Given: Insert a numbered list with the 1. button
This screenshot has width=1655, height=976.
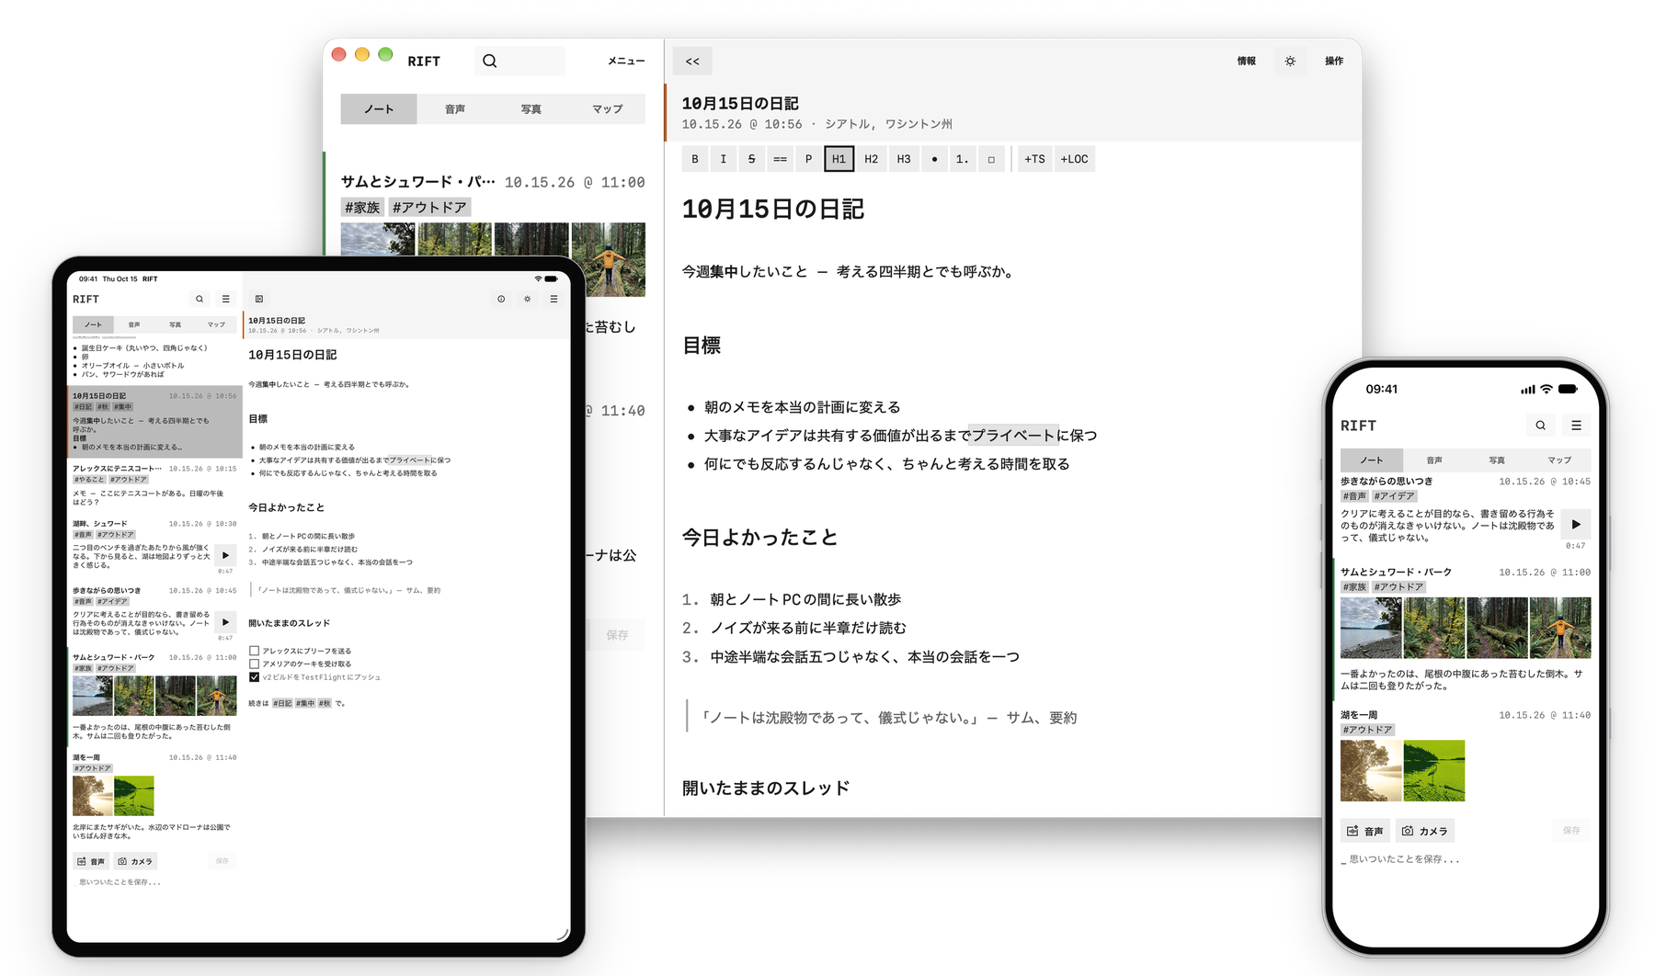Looking at the screenshot, I should 962,159.
